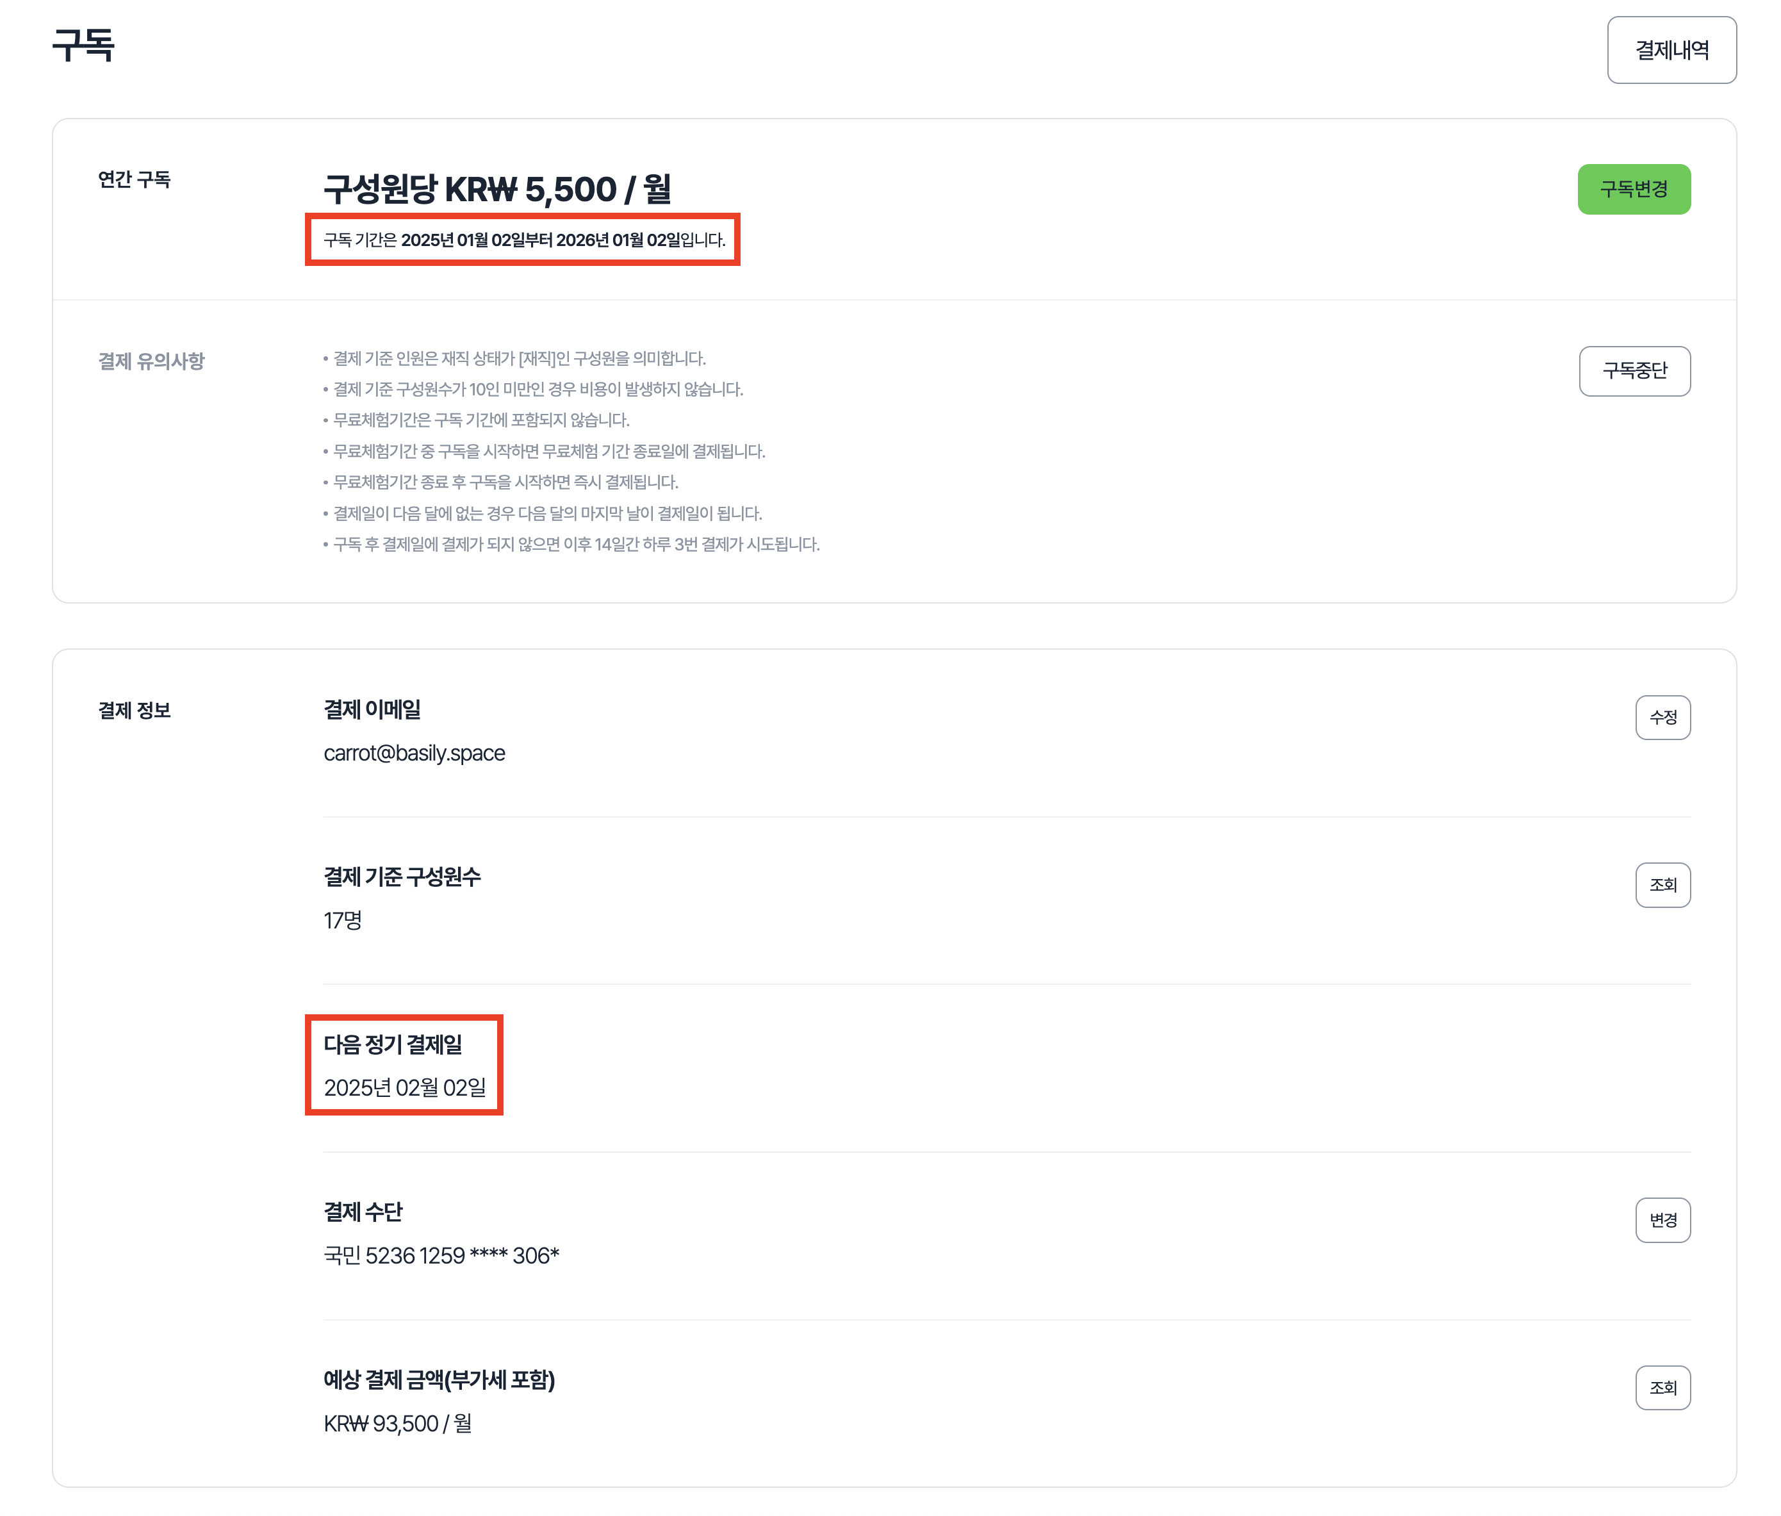Click the 결제 유의사항 section label
Screen dimensions: 1781x1516
(x=151, y=361)
